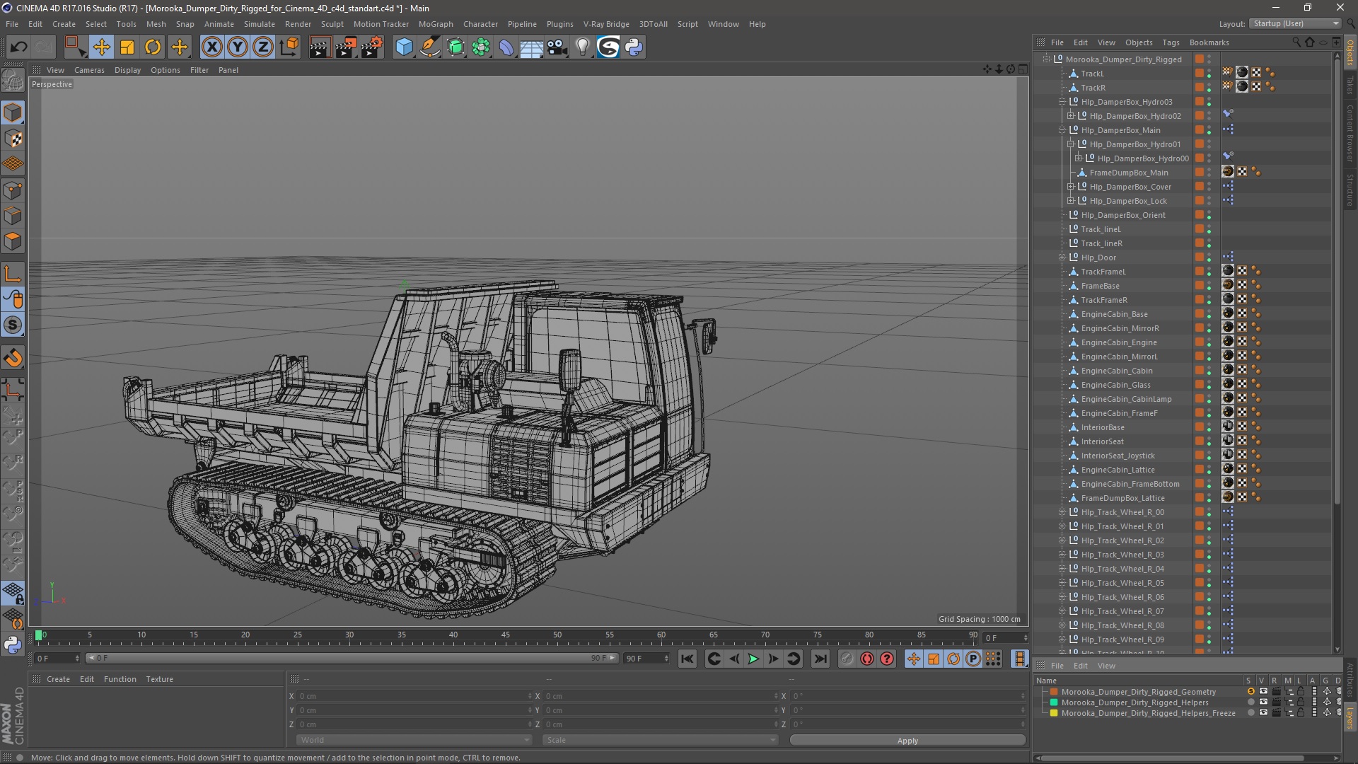The width and height of the screenshot is (1358, 764).
Task: Open the Object Manager Tags menu
Action: (1171, 42)
